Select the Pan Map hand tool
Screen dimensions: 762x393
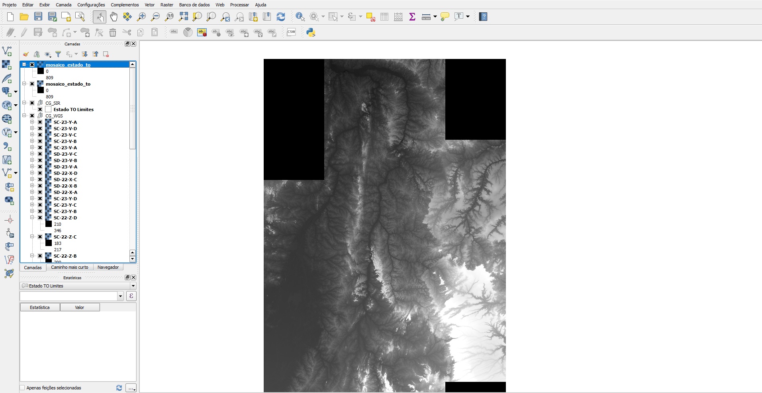114,17
